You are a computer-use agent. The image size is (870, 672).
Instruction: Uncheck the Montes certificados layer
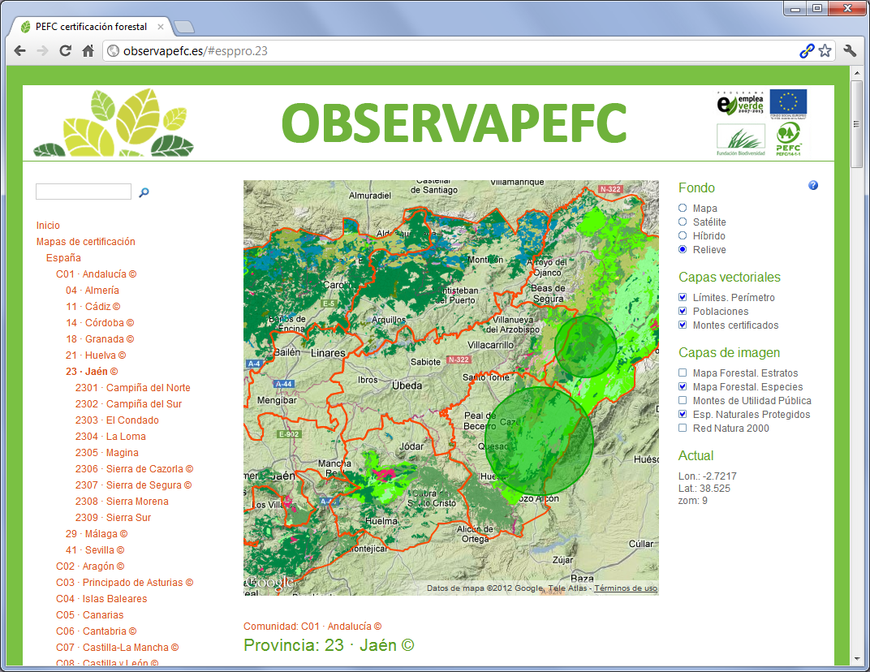683,325
